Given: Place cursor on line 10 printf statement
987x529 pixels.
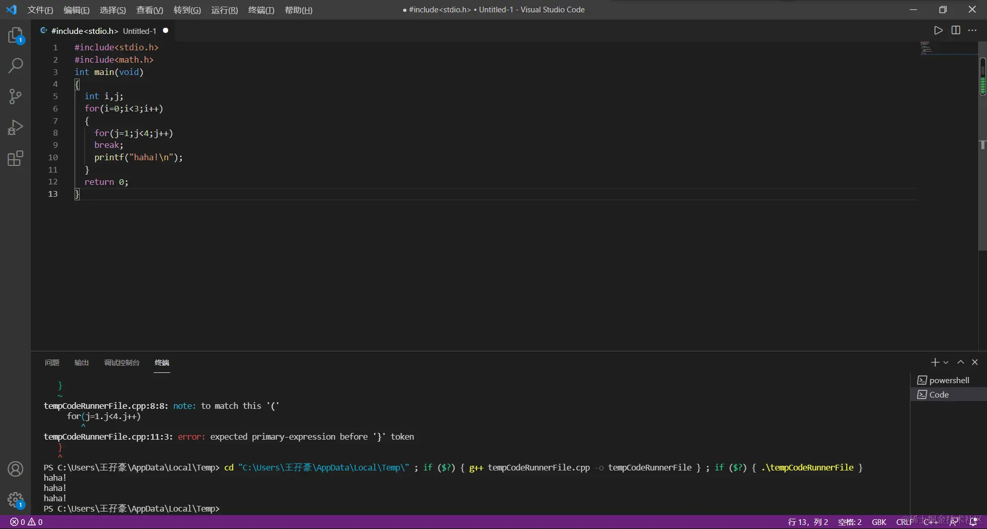Looking at the screenshot, I should (138, 158).
